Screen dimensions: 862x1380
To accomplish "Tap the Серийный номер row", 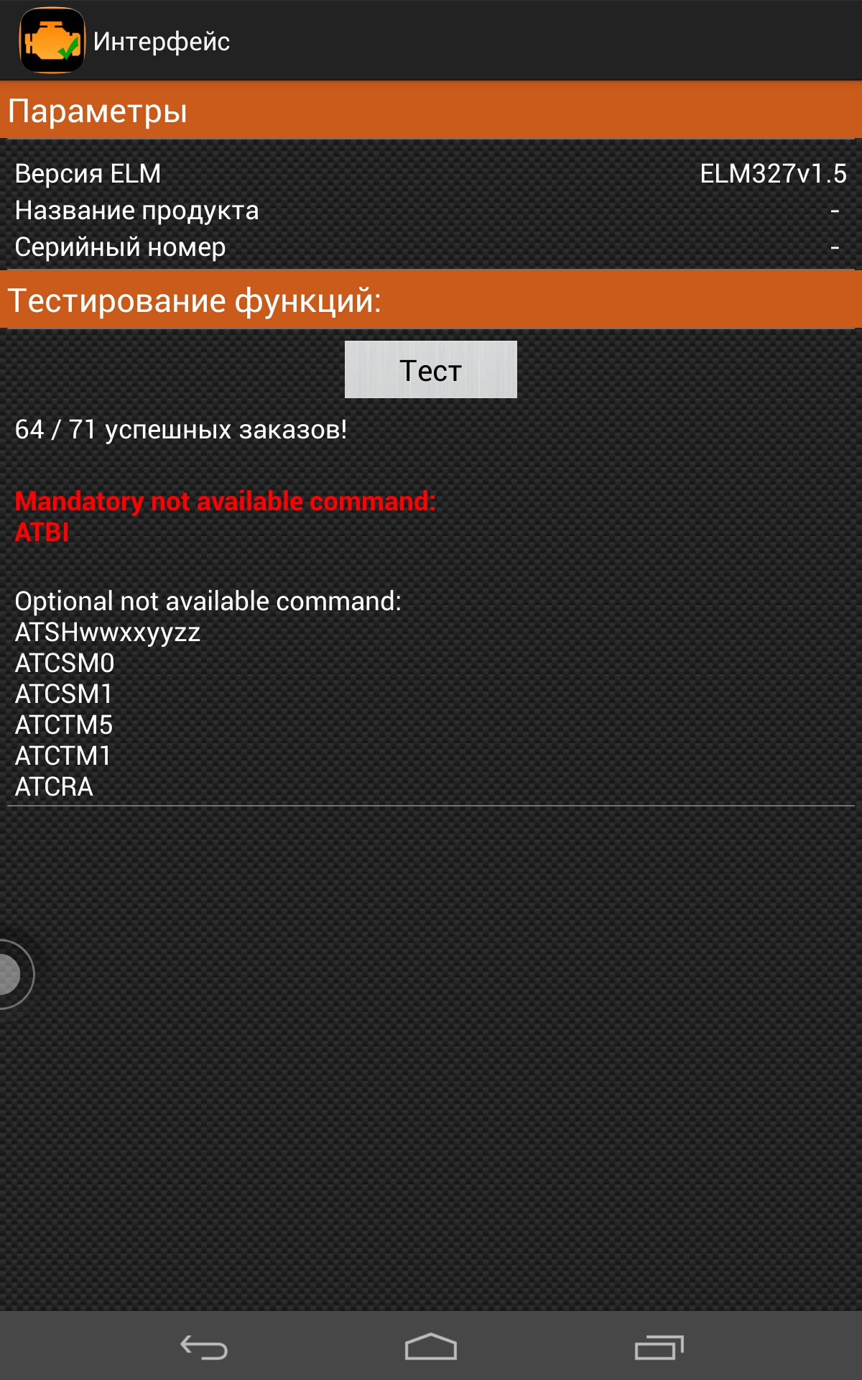I will 431,247.
